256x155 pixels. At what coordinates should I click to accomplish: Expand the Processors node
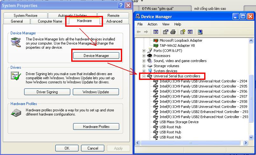click(x=144, y=56)
